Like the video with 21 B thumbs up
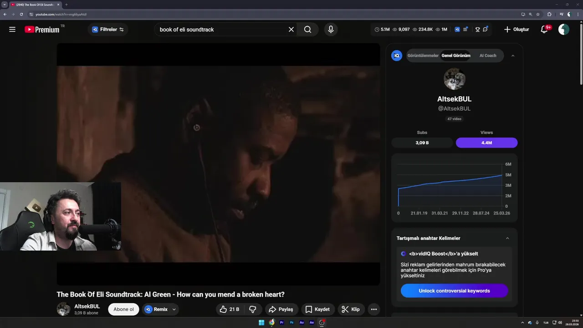Viewport: 583px width, 328px height. coord(230,309)
